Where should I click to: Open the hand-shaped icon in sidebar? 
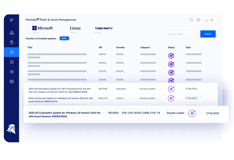[x=12, y=42]
